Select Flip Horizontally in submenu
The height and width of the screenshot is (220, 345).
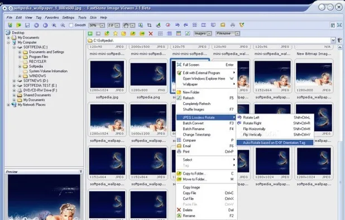[275, 129]
